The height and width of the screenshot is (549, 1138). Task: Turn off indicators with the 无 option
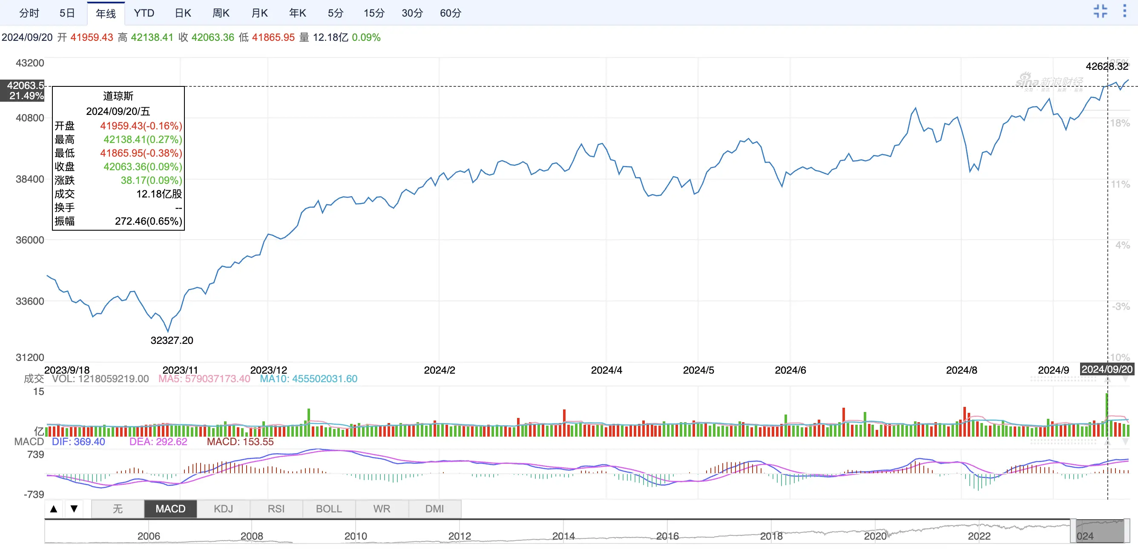point(118,509)
